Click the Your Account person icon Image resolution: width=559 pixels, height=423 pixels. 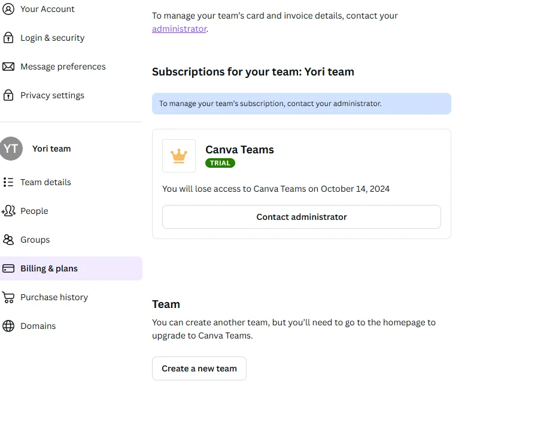click(8, 9)
